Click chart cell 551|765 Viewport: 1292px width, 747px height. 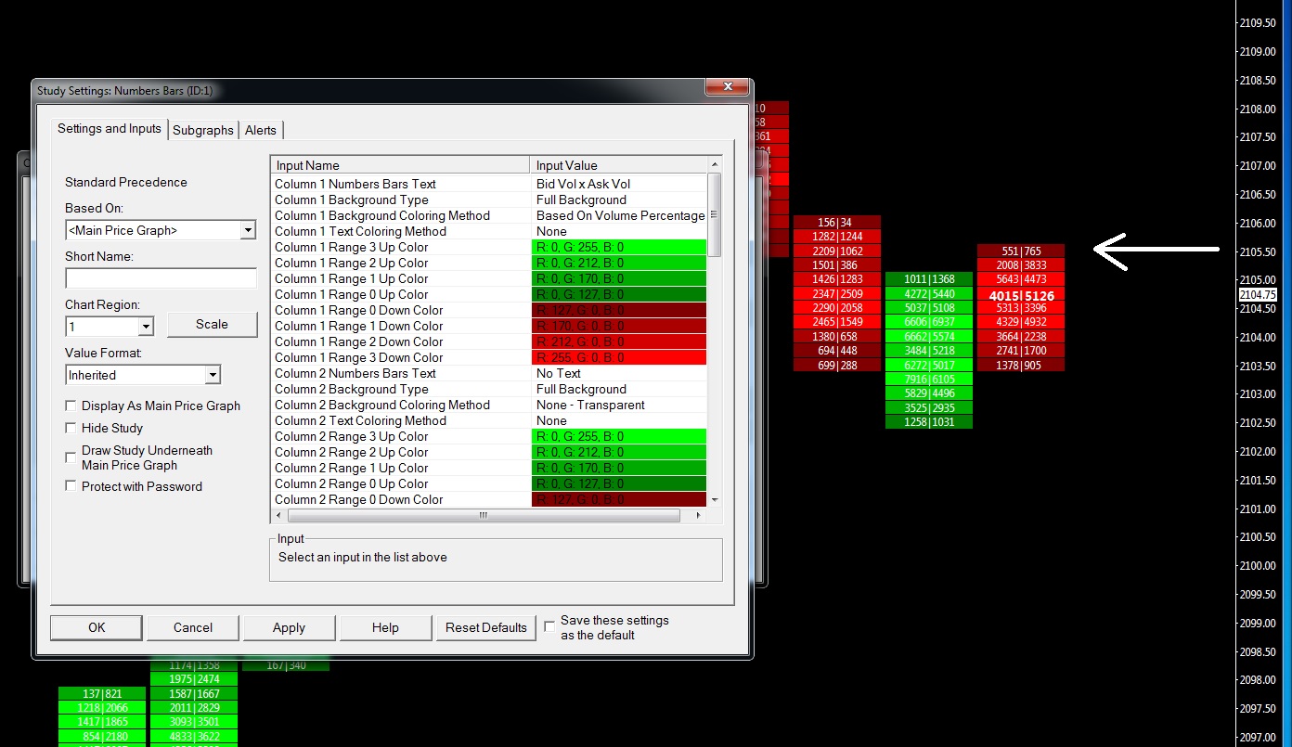click(x=1021, y=251)
